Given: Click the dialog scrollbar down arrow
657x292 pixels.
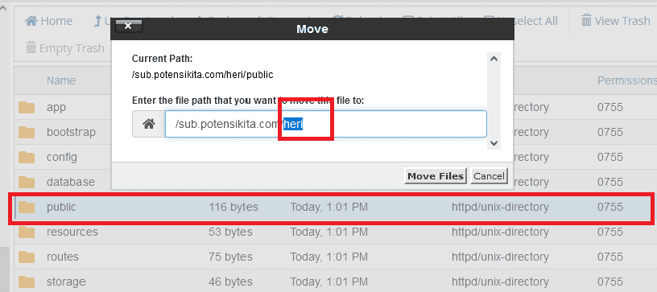Looking at the screenshot, I should click(x=494, y=143).
